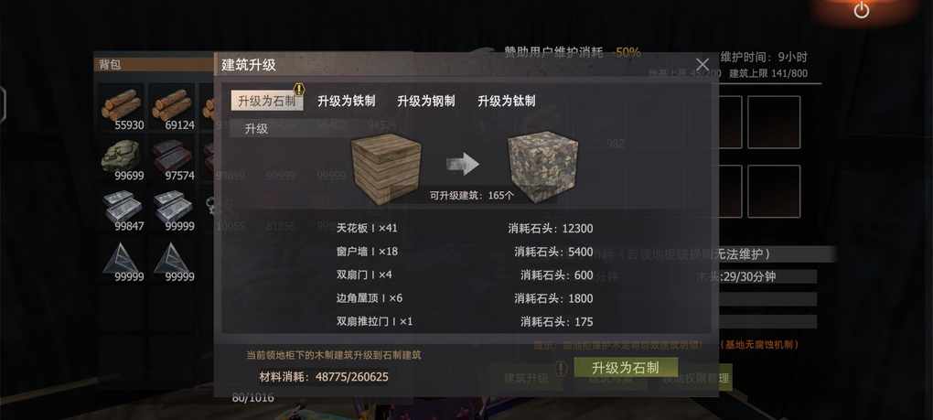Tap the power icon at top right
Viewport: 933px width, 420px height.
[x=861, y=10]
